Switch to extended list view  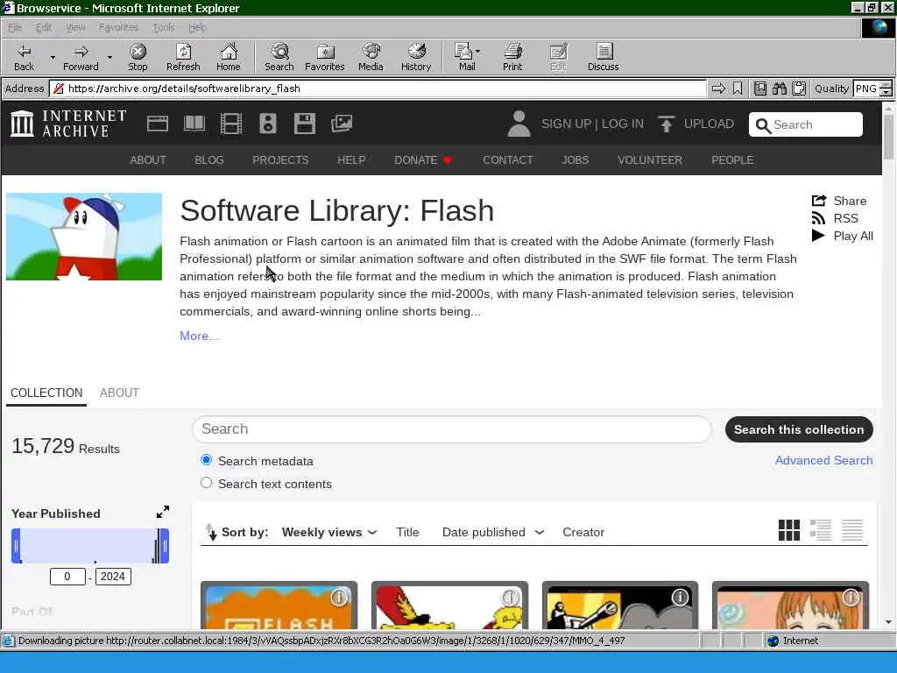point(820,530)
